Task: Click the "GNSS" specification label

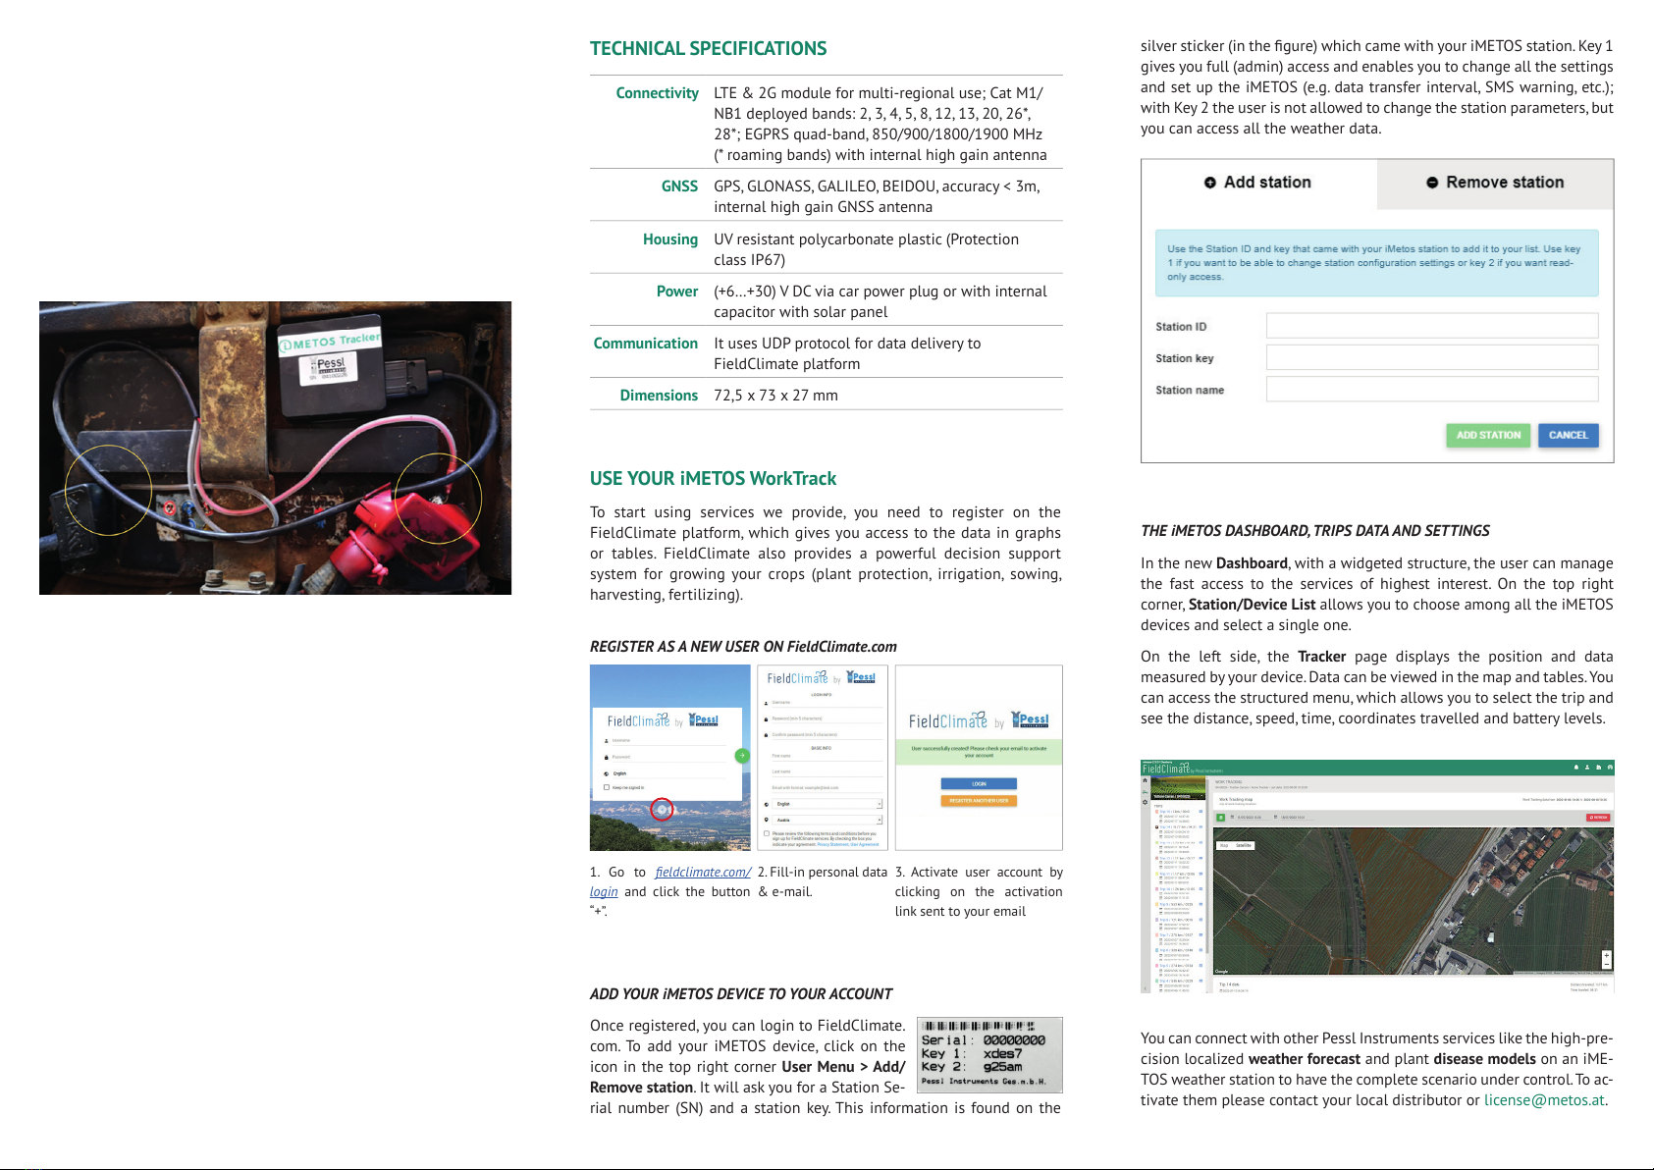Action: tap(679, 186)
